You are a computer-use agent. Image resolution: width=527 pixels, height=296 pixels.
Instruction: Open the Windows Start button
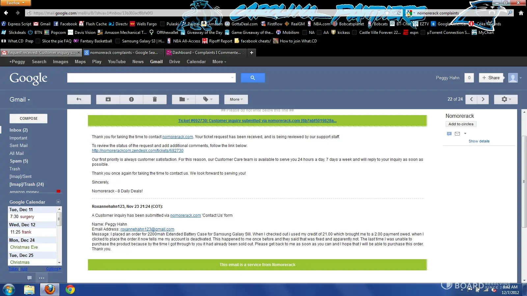(x=9, y=289)
